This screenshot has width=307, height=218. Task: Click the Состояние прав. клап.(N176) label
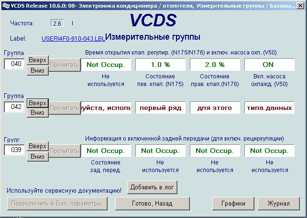(215, 80)
